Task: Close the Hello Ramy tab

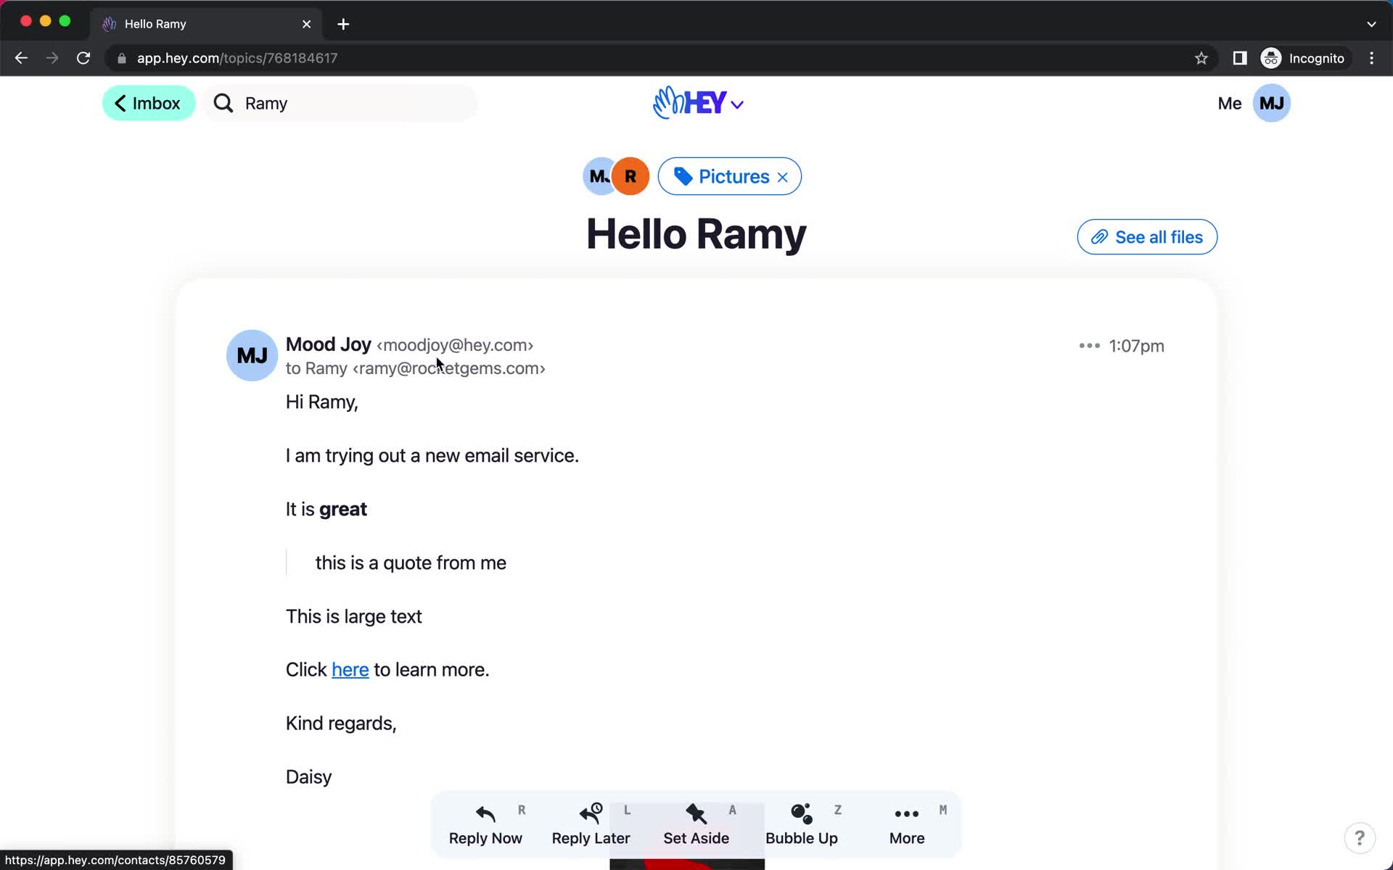Action: point(307,24)
